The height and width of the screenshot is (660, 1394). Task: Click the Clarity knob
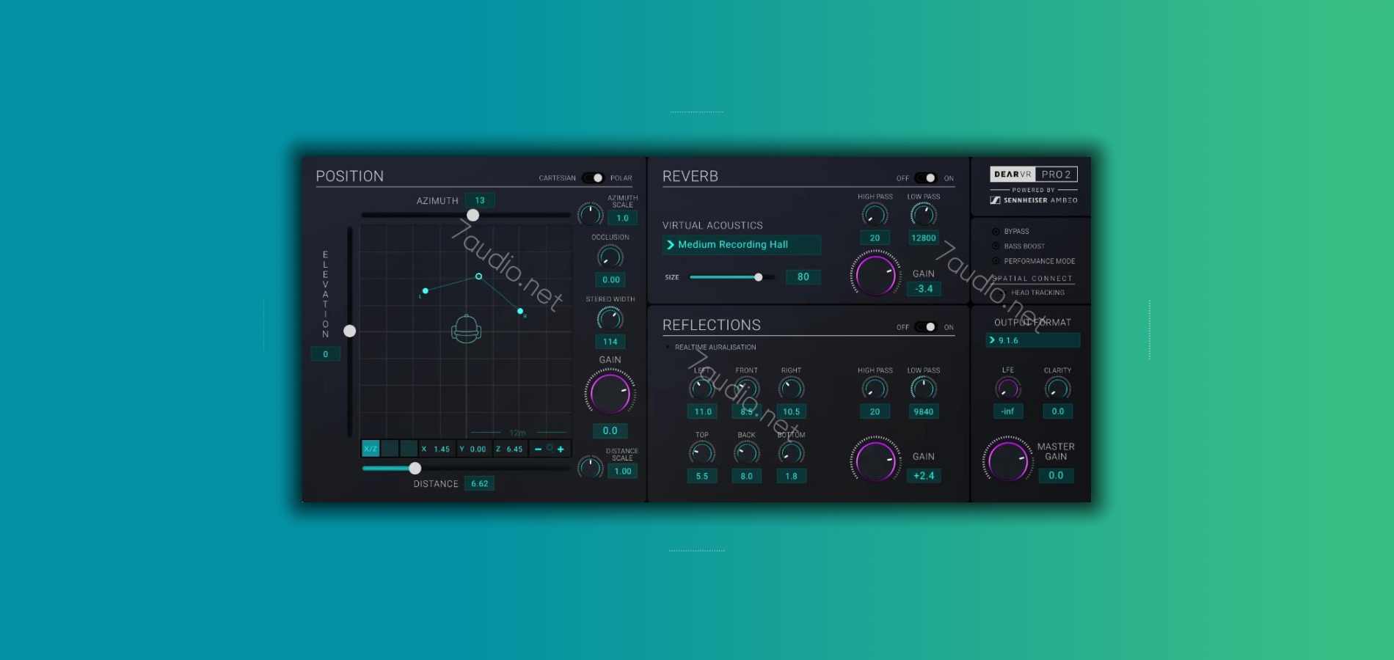(x=1058, y=389)
